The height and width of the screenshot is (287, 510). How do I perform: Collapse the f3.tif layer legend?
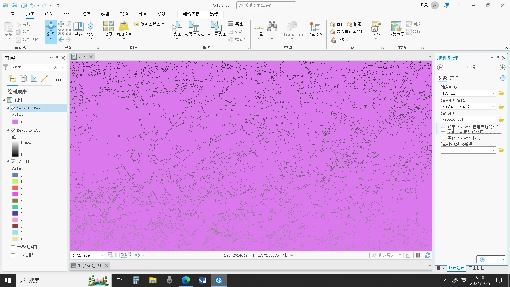tap(8, 161)
